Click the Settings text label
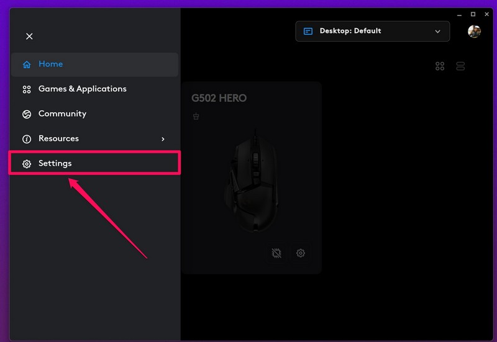This screenshot has width=497, height=342. (x=55, y=163)
